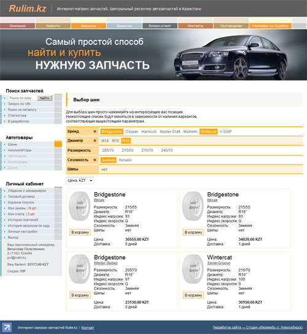The width and height of the screenshot is (307, 334).
Task: Toggle Master Craft brand filter
Action: (170, 131)
